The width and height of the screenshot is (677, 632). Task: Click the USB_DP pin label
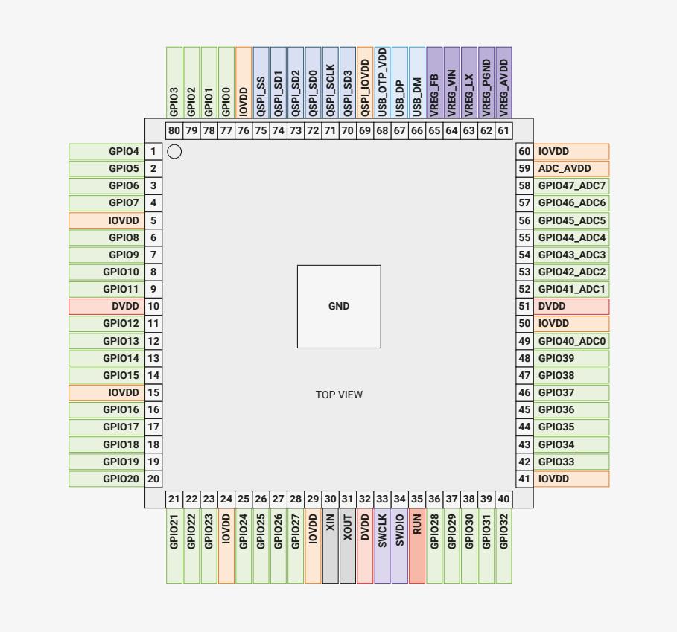tap(400, 83)
